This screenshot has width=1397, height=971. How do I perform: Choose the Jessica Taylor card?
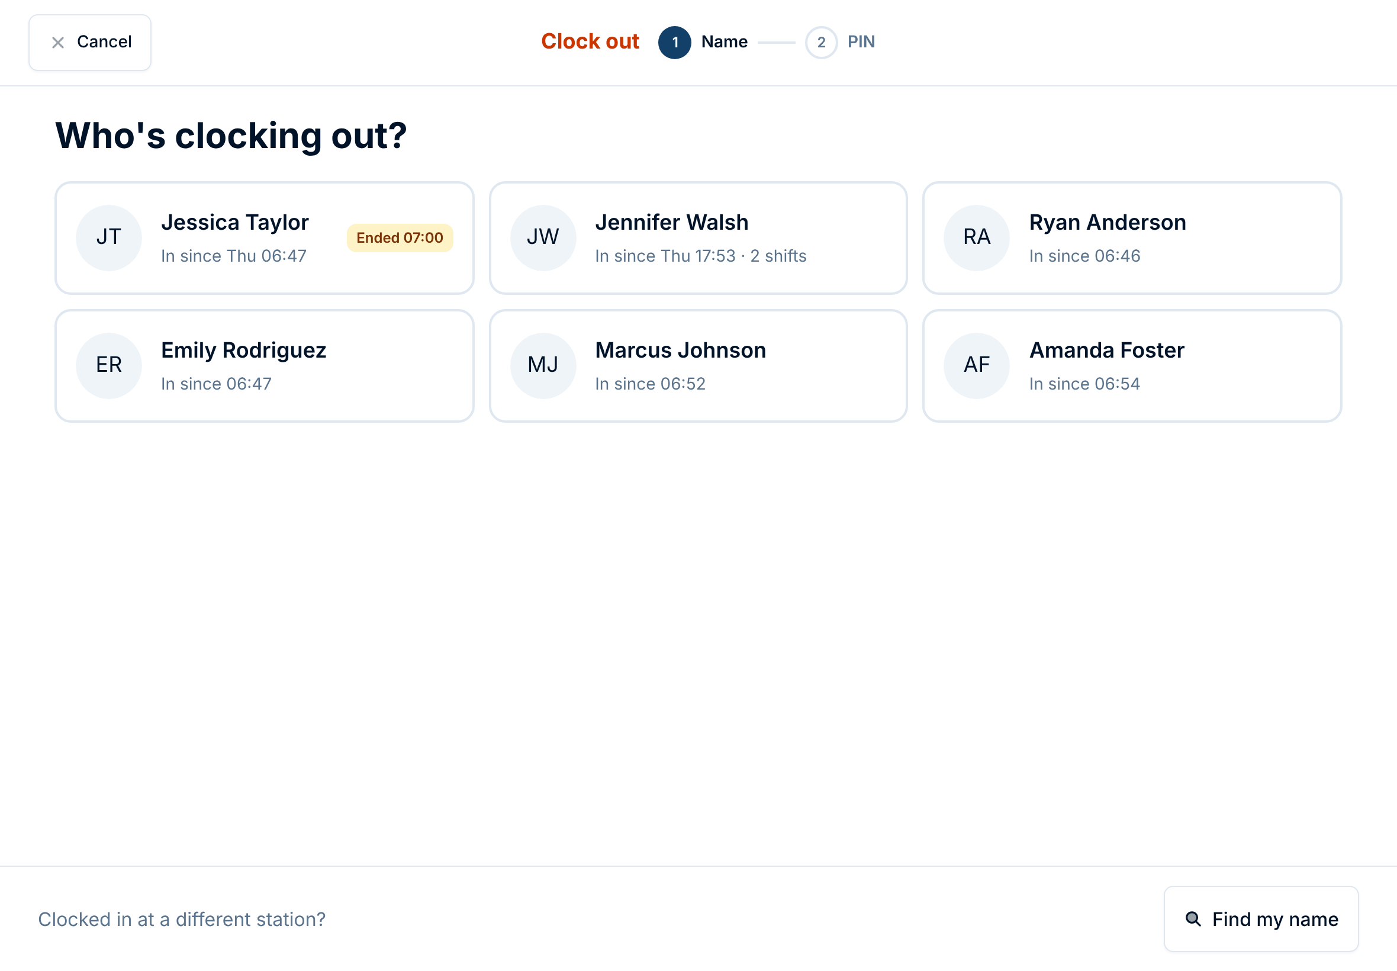pyautogui.click(x=265, y=238)
